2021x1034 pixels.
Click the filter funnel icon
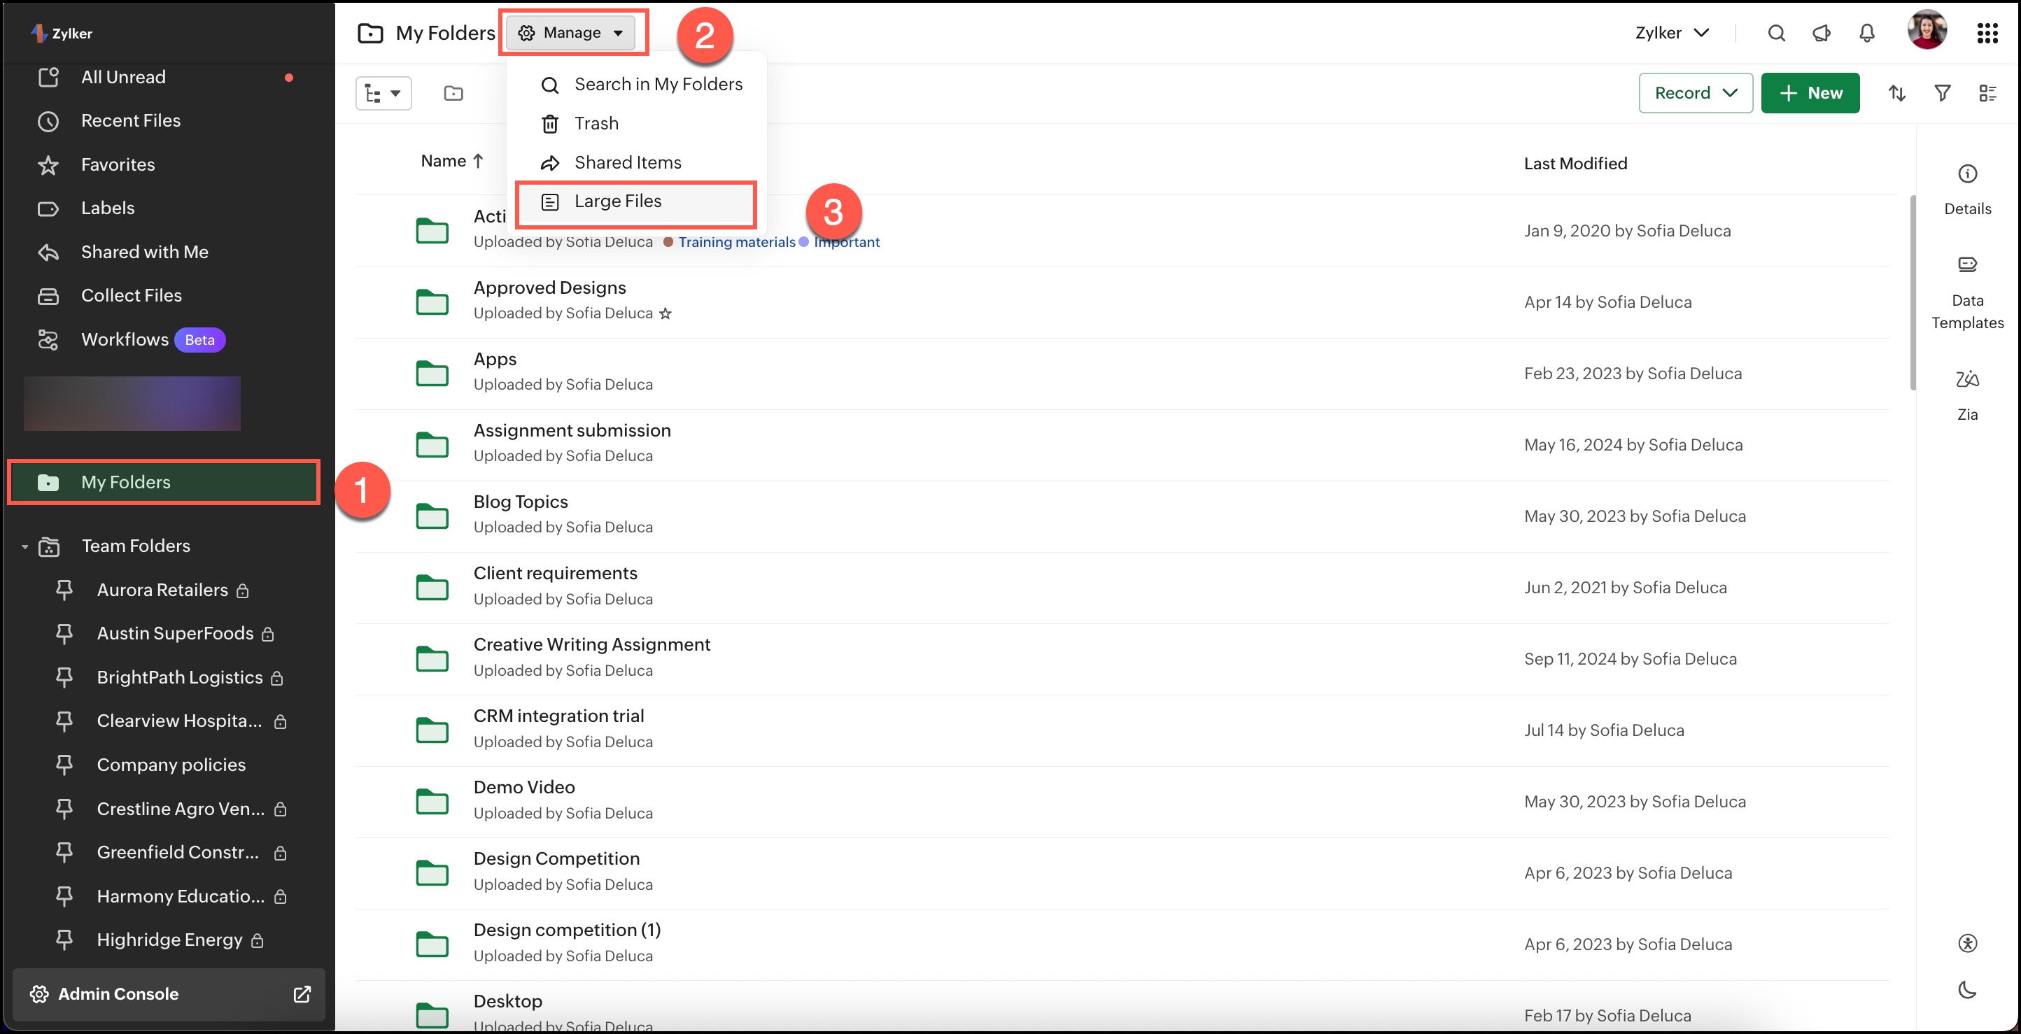pos(1942,93)
